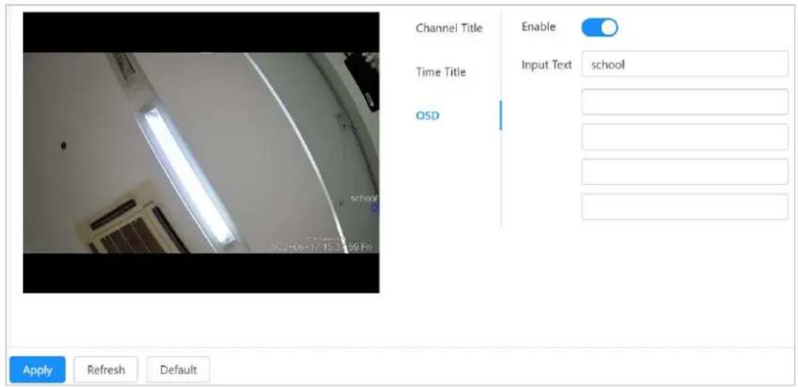Open the Channel Title tab
Viewport: 798px width, 387px height.
449,28
